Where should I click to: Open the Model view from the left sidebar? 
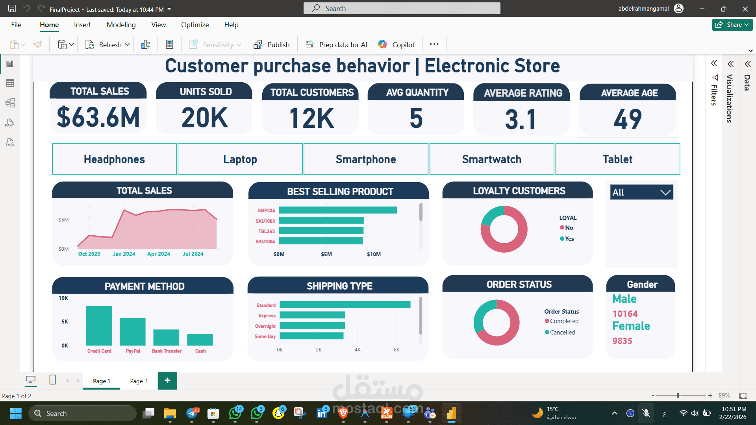(10, 103)
